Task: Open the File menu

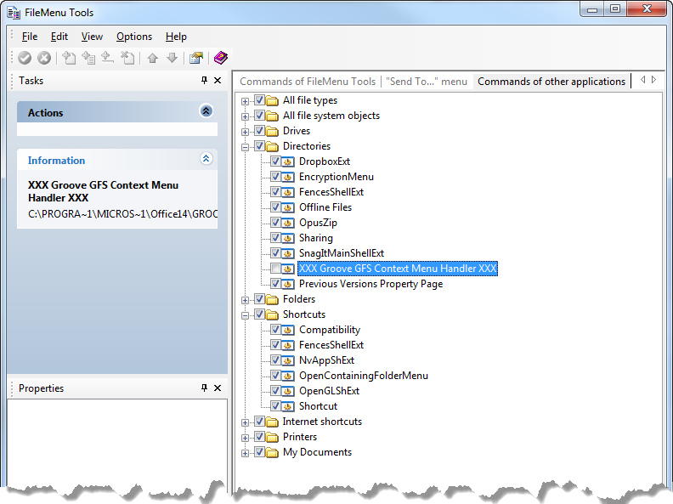Action: pos(30,37)
